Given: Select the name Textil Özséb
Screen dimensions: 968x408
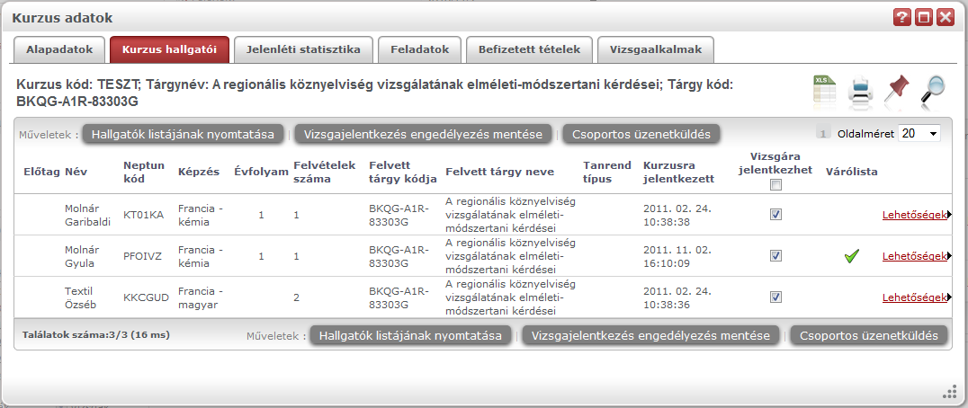Looking at the screenshot, I should [x=82, y=297].
